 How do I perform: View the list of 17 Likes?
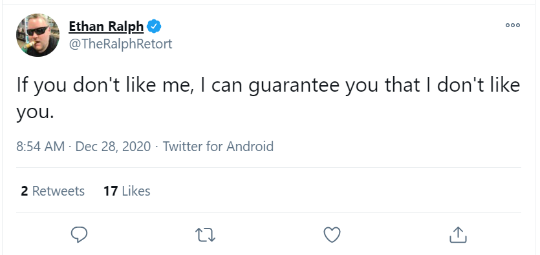tap(127, 190)
